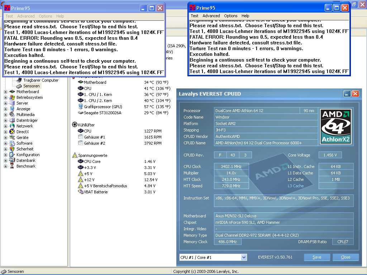Image resolution: width=367 pixels, height=275 pixels.
Task: Click the L3 Cache link label
Action: coord(296,186)
